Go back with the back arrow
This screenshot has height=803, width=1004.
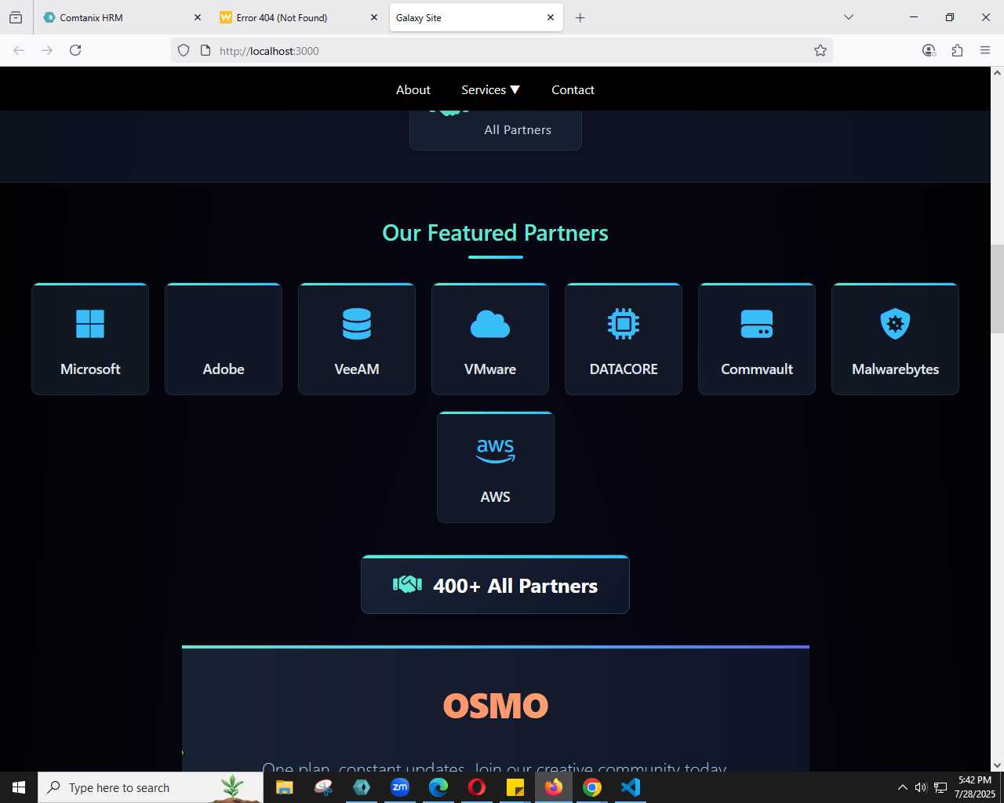tap(19, 50)
